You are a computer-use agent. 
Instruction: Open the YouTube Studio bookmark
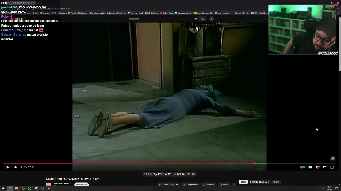(x=167, y=13)
